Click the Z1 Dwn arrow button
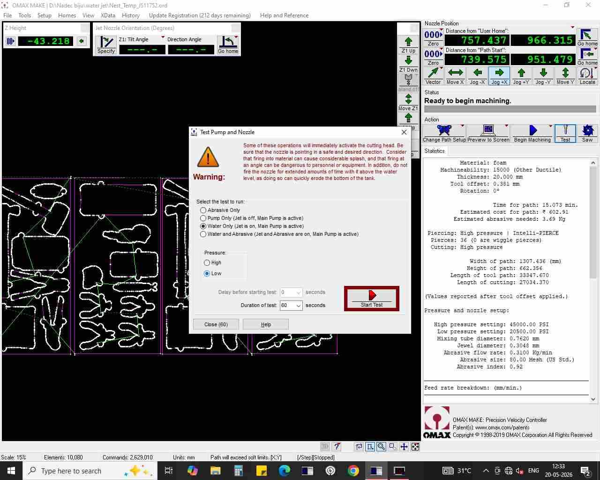This screenshot has height=480, width=600. [x=408, y=64]
